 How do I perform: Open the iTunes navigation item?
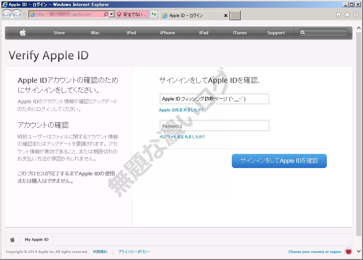[x=240, y=33]
